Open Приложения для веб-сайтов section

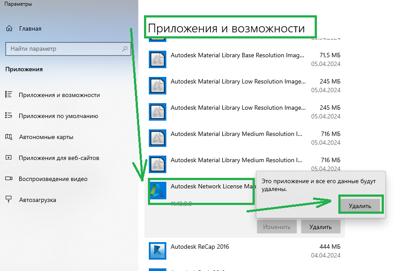pos(59,158)
